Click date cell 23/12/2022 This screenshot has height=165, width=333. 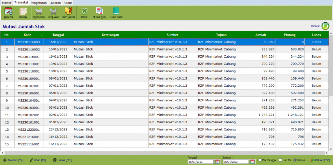point(58,129)
